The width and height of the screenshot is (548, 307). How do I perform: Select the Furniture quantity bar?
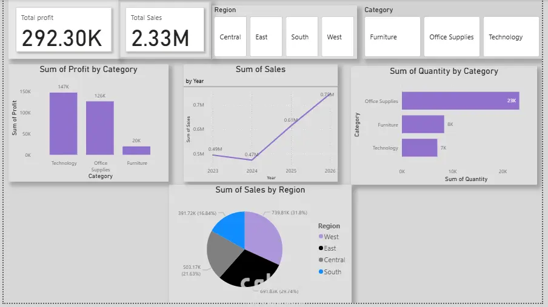423,124
